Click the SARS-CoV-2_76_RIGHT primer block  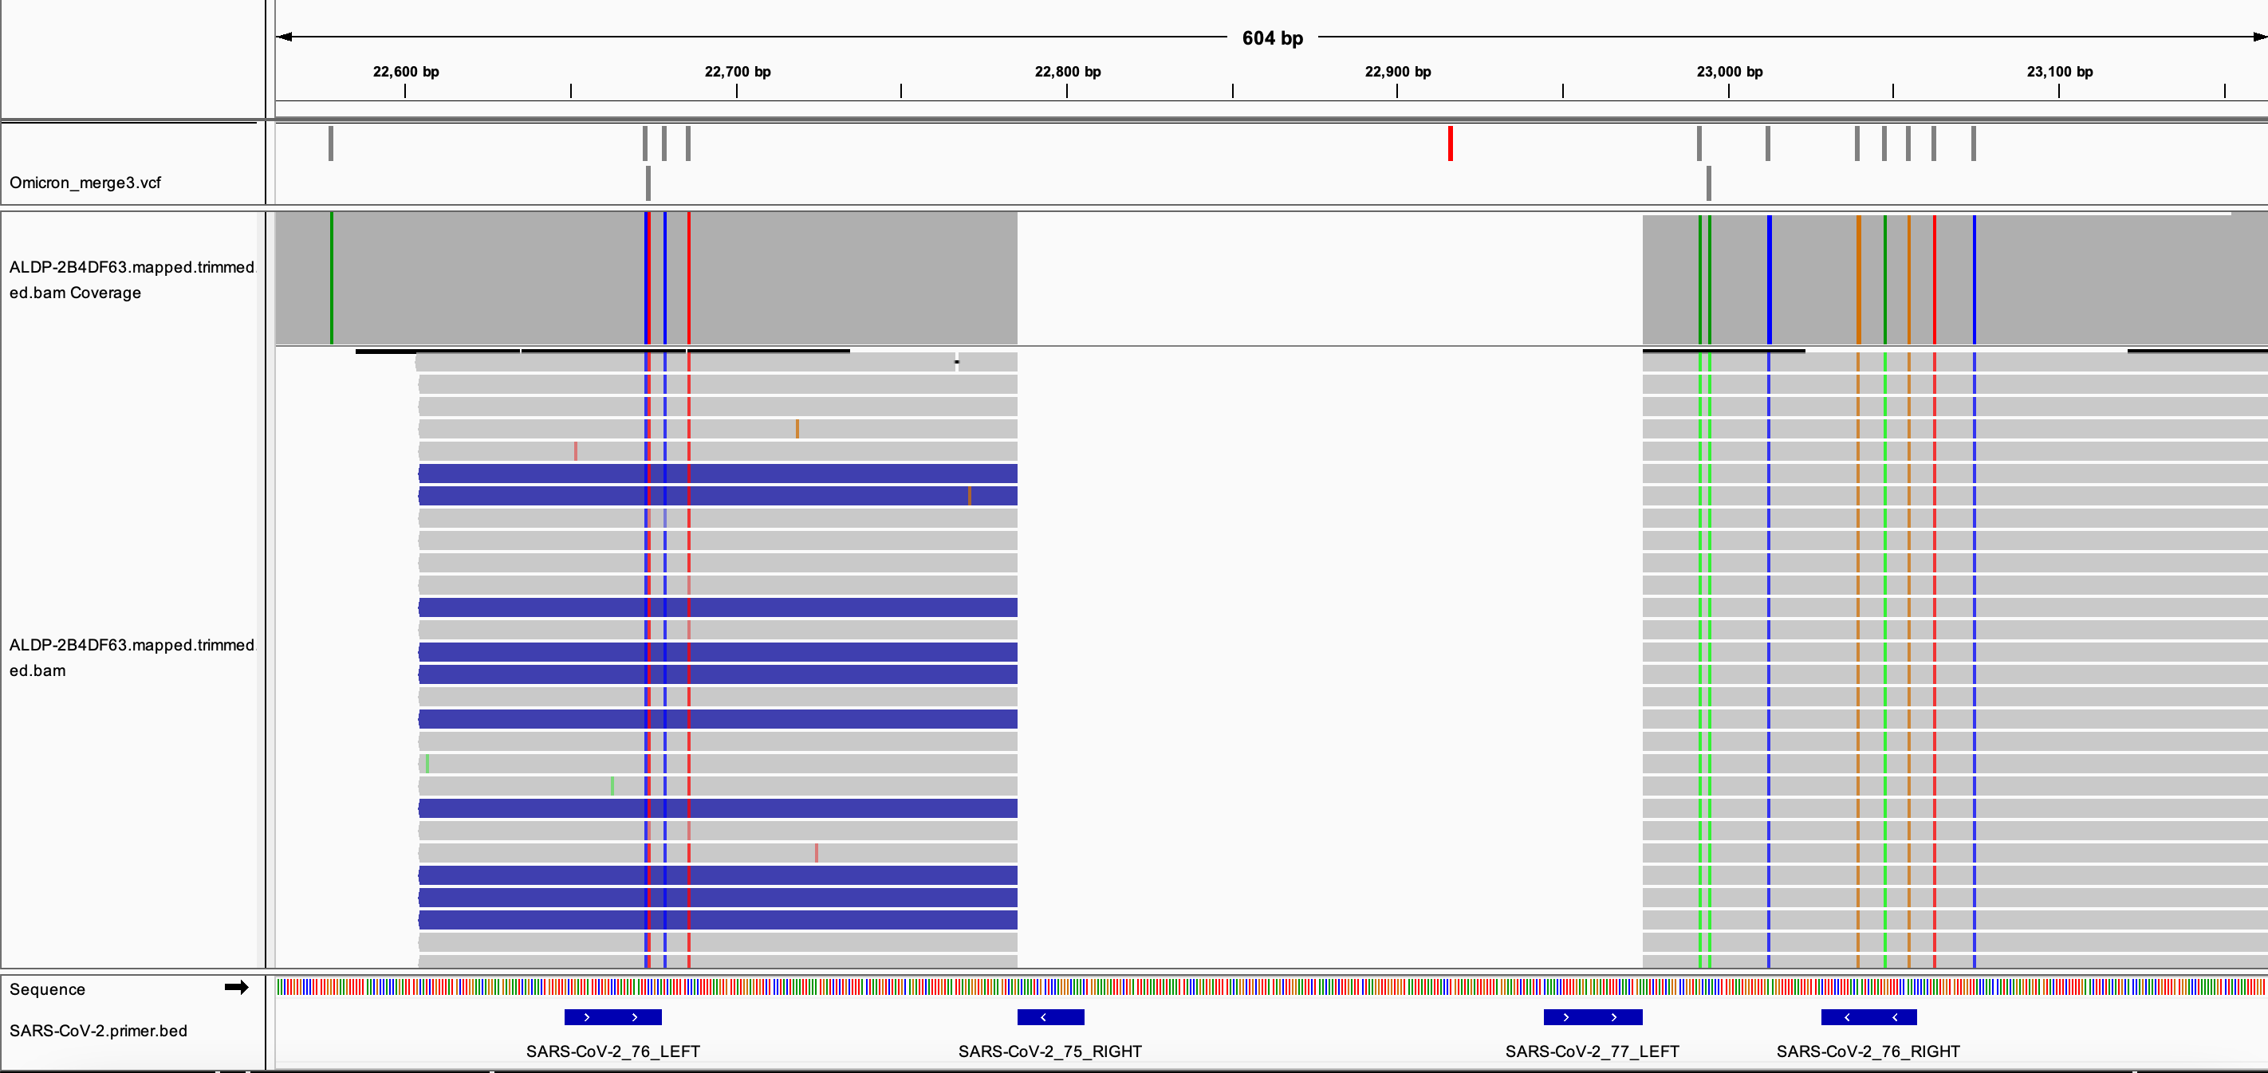point(1868,1017)
